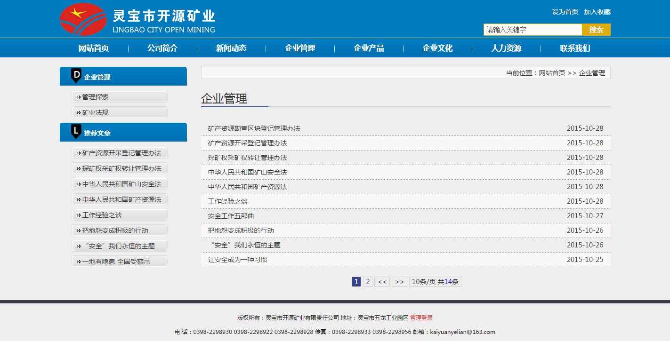
Task: Click the 设为首页 link at top
Action: pyautogui.click(x=565, y=12)
